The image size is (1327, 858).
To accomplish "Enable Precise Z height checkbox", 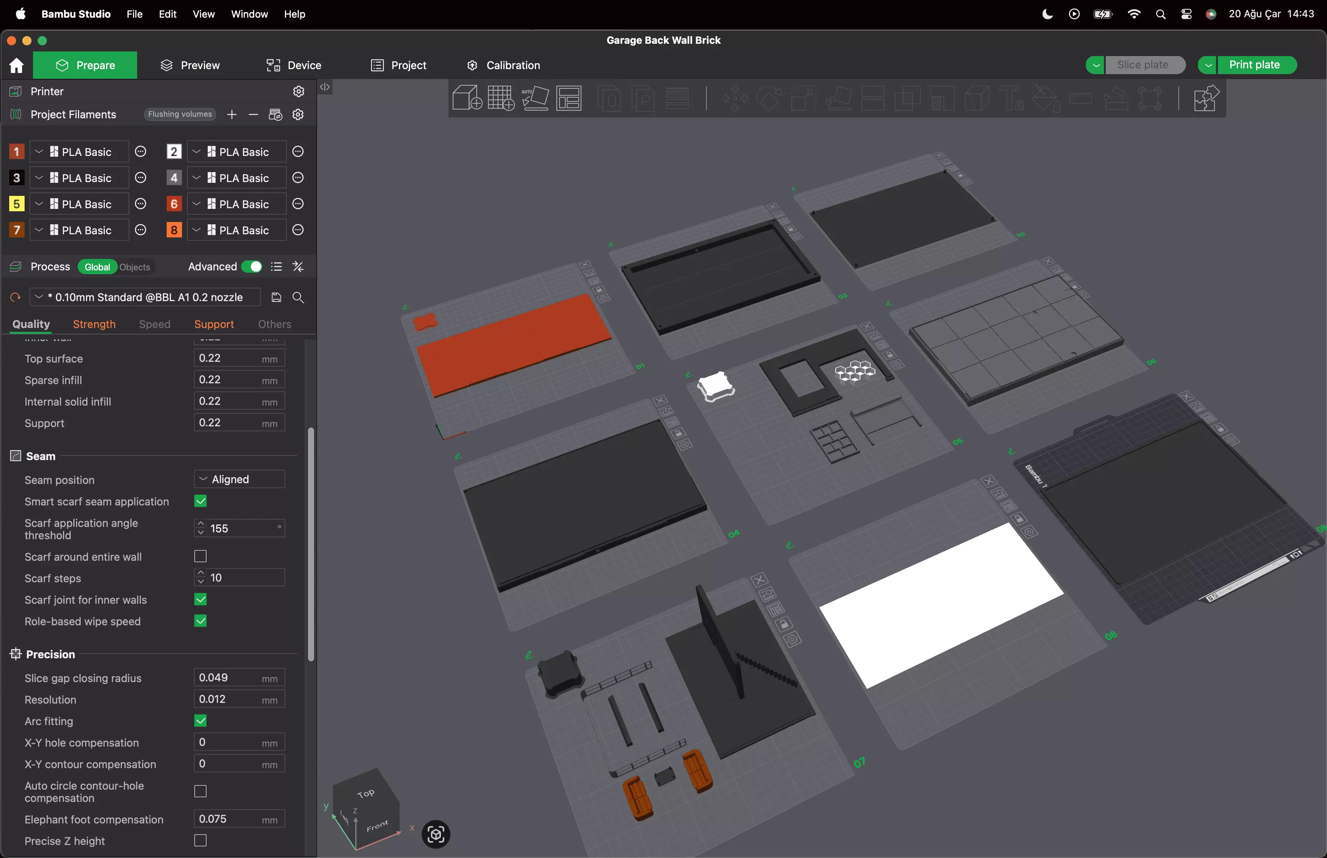I will (200, 841).
